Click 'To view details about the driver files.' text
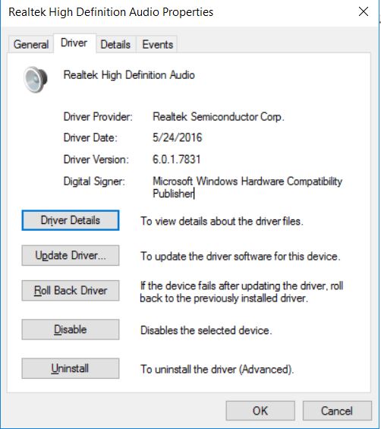Image resolution: width=381 pixels, height=429 pixels. point(222,221)
